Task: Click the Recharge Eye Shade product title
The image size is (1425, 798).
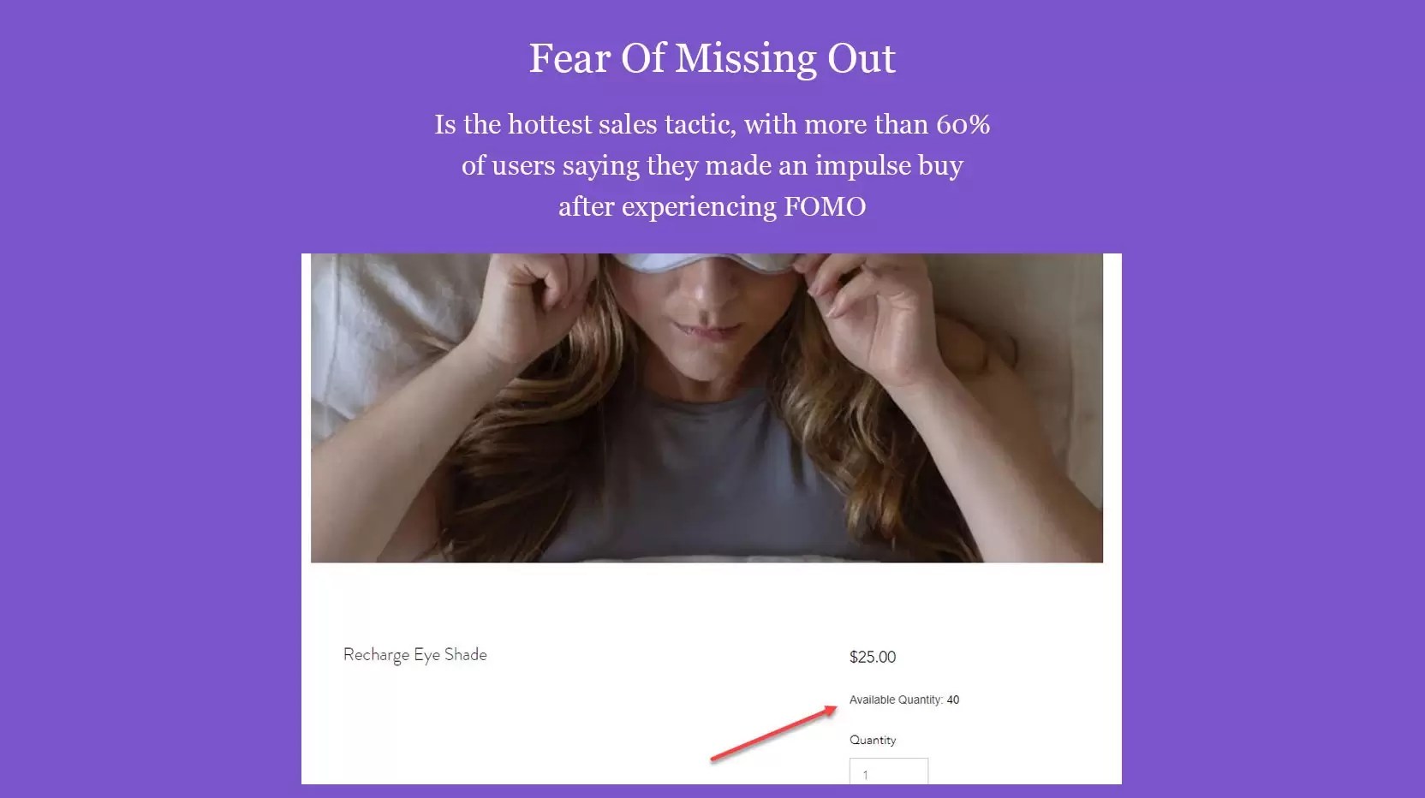Action: coord(414,655)
